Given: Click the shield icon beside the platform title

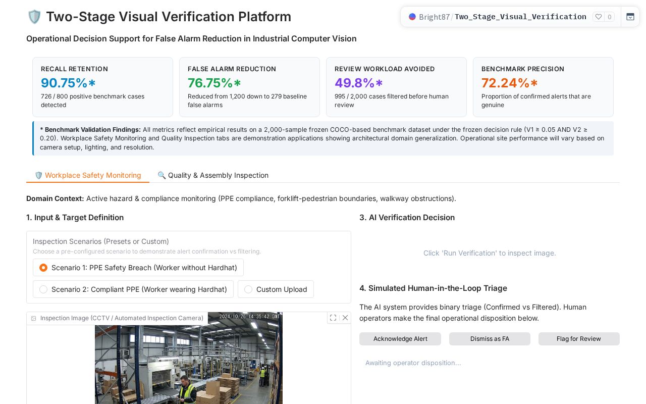Looking at the screenshot, I should [34, 17].
